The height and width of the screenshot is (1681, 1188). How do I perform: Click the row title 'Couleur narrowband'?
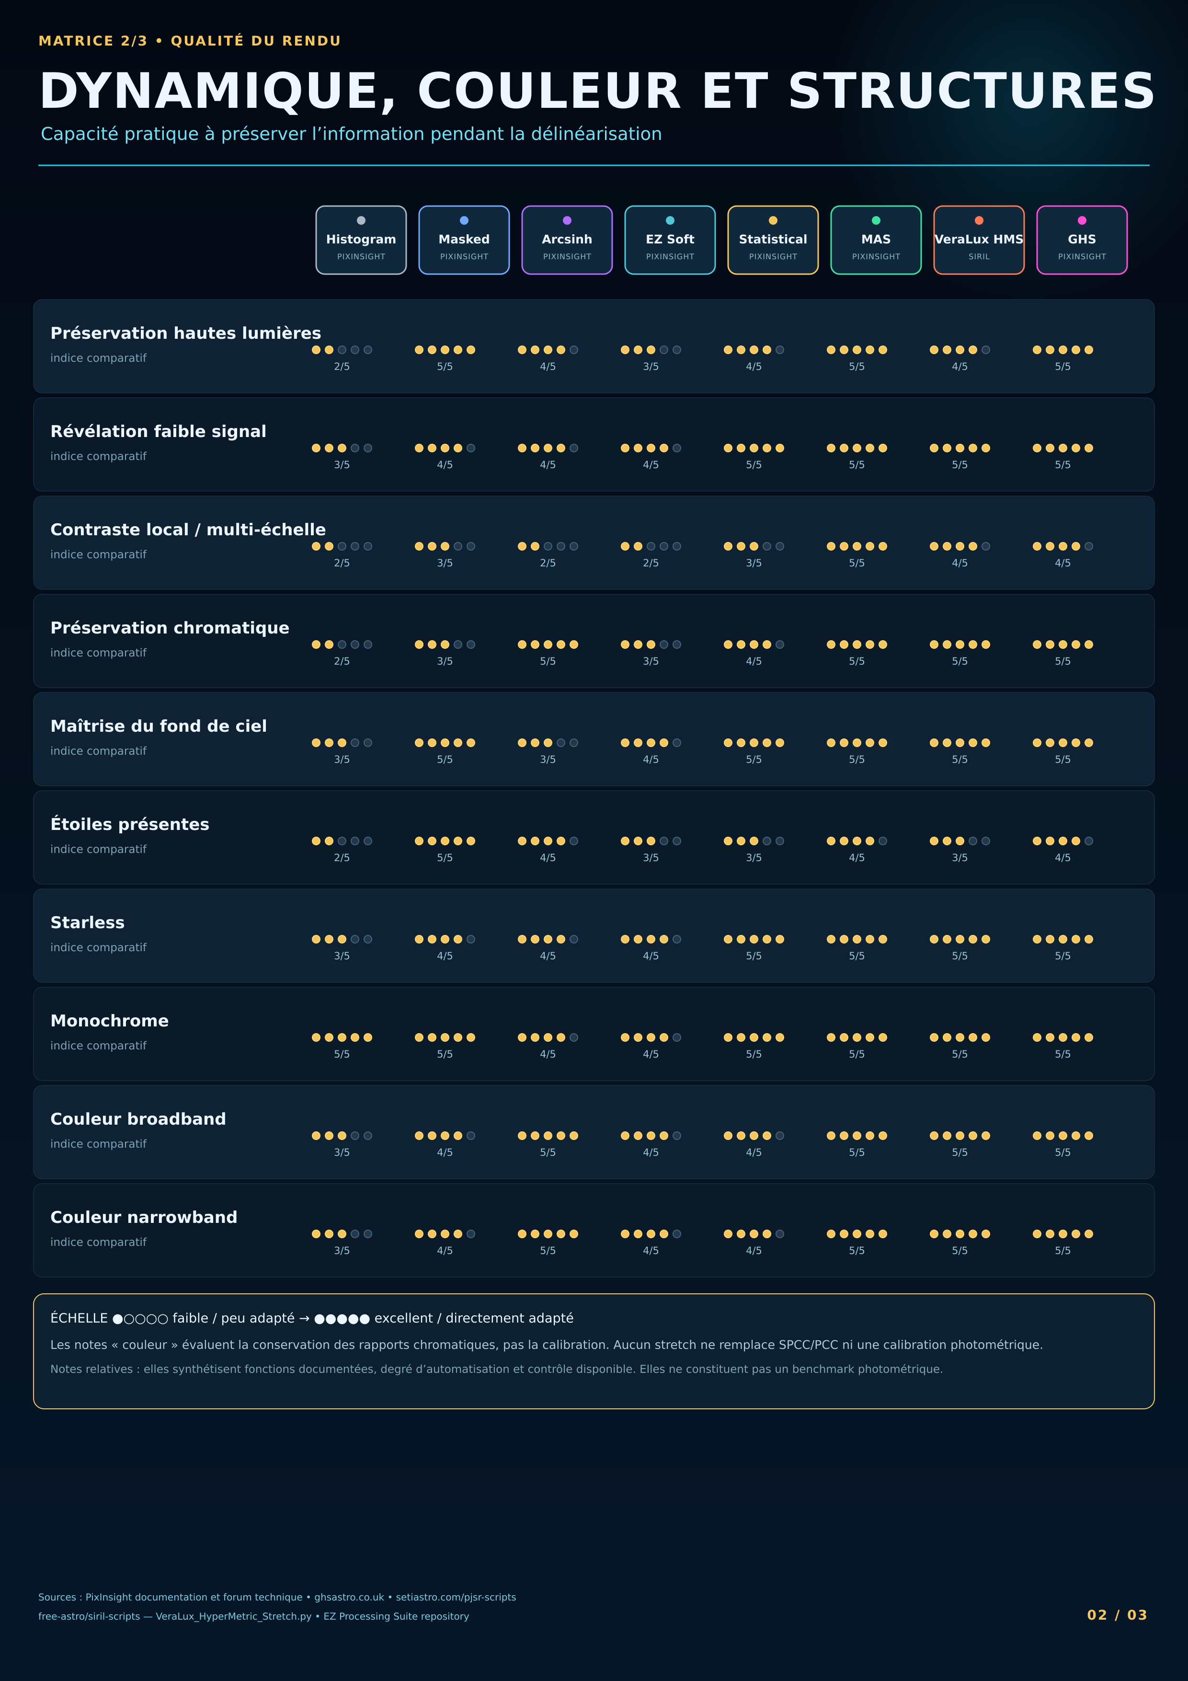click(x=144, y=1217)
